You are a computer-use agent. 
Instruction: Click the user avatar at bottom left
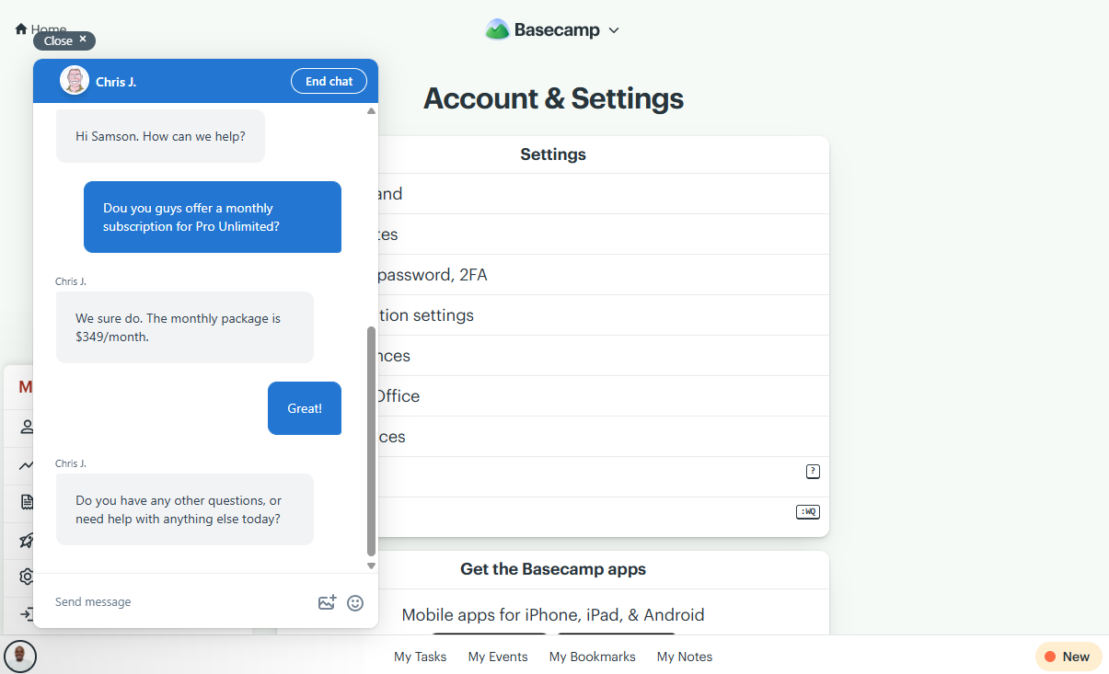click(20, 657)
